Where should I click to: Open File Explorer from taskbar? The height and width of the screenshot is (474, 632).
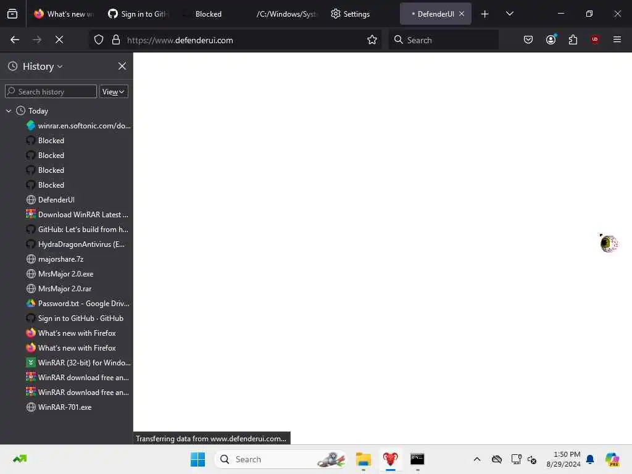tap(364, 459)
